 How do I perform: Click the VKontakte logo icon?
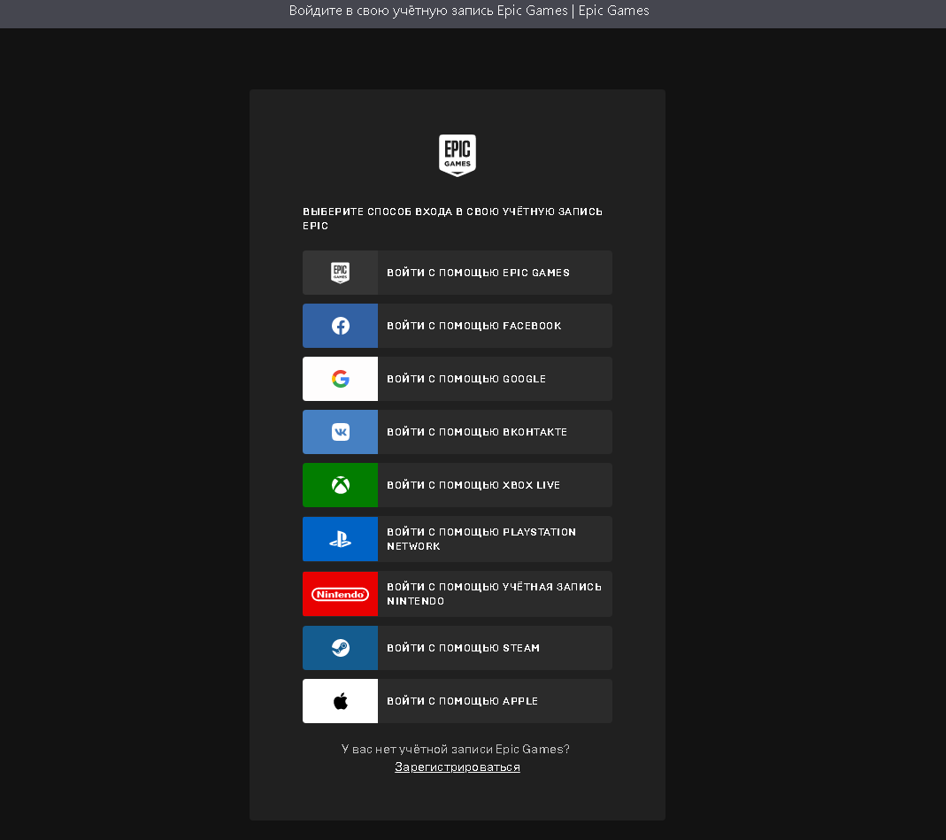coord(341,432)
